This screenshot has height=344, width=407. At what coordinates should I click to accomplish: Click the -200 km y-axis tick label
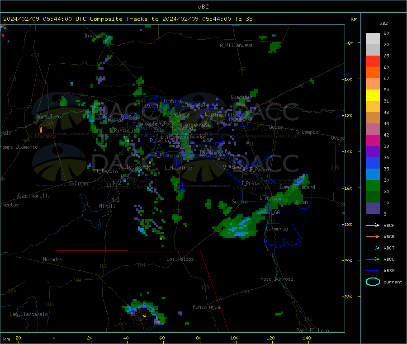(x=348, y=260)
